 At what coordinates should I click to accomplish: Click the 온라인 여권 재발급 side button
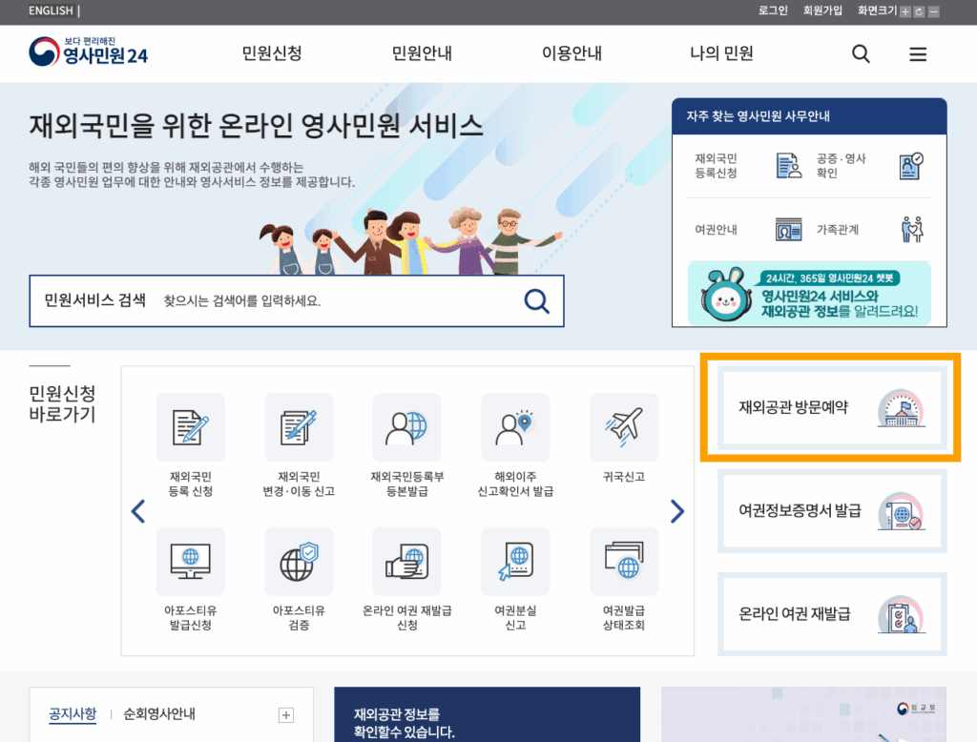click(x=832, y=614)
